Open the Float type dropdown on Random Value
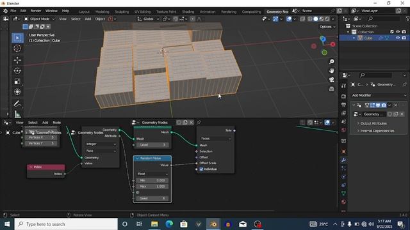Viewport: 410px width, 230px height. 152,174
